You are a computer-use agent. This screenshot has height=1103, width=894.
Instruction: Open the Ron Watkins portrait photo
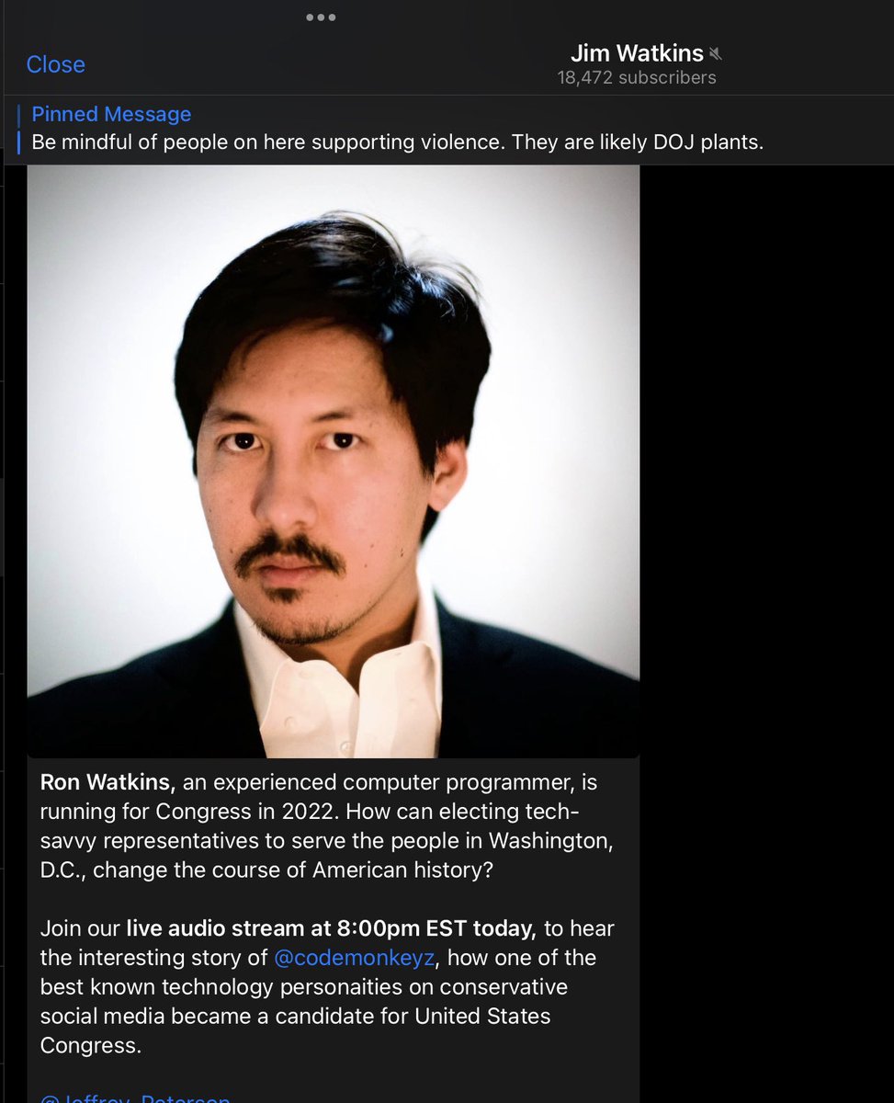pos(333,461)
